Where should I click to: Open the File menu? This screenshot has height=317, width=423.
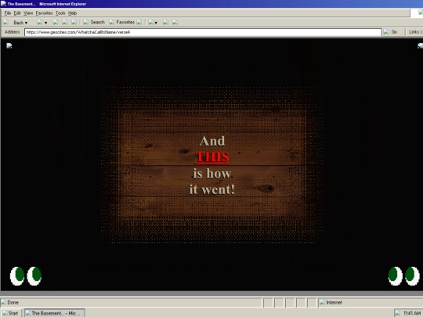(x=8, y=13)
